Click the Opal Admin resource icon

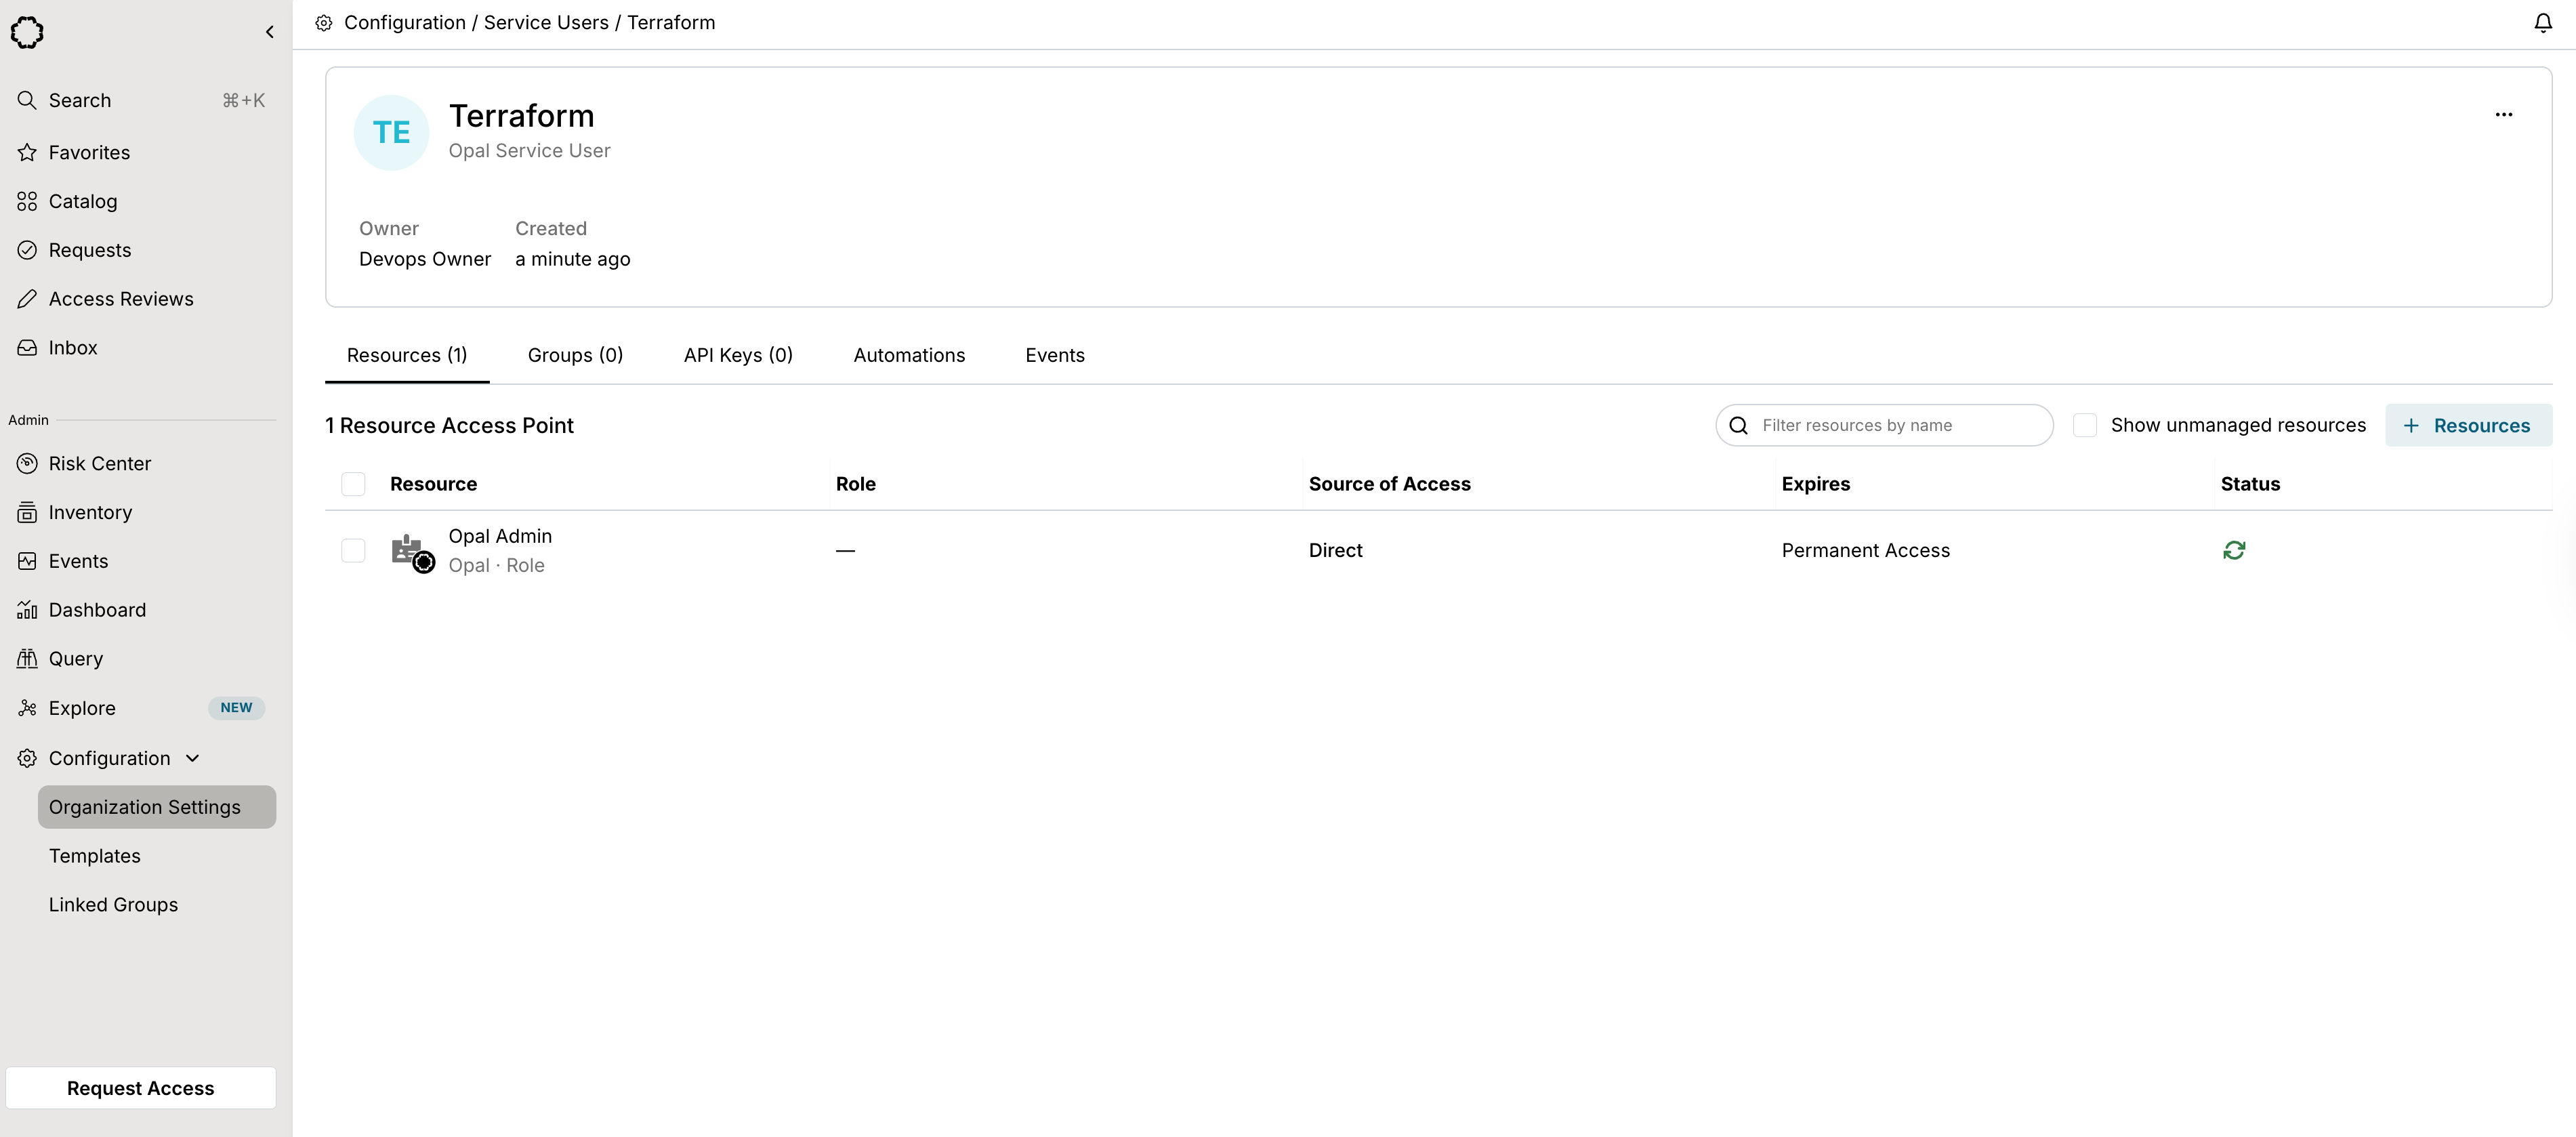(x=412, y=550)
